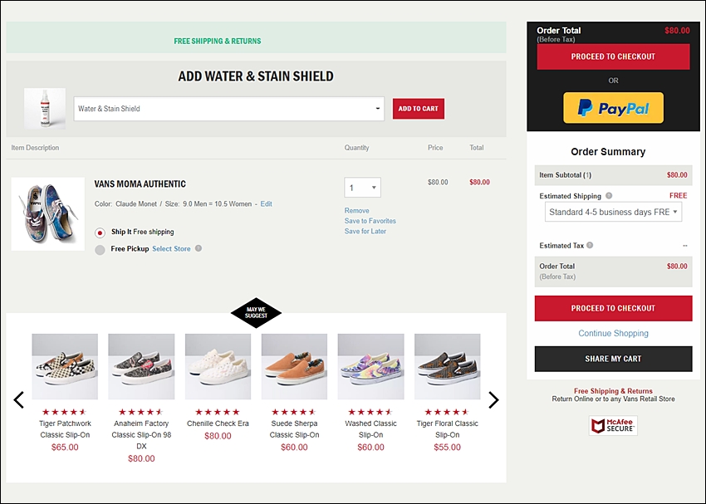
Task: Click the lower Proceed to Checkout button
Action: tap(613, 308)
